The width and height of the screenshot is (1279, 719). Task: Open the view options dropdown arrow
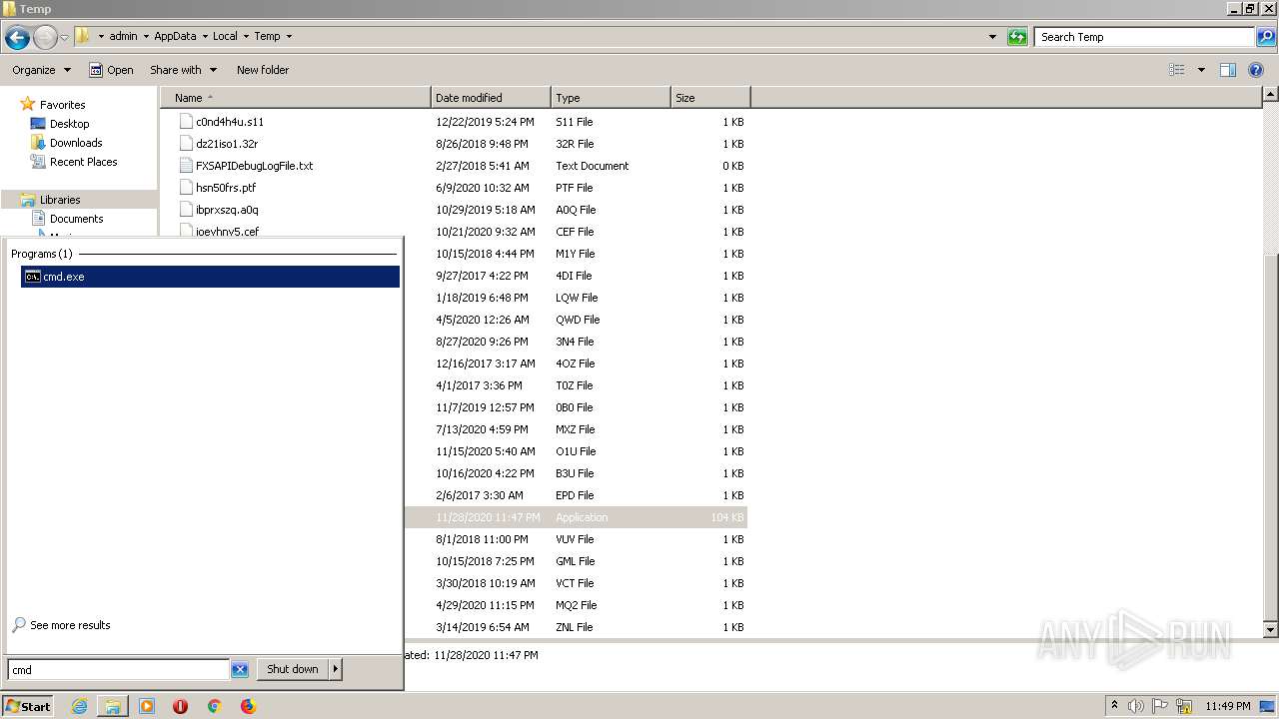(x=1201, y=70)
